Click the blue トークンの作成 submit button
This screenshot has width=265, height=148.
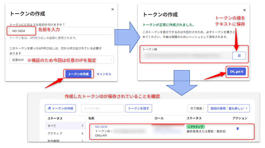78,74
